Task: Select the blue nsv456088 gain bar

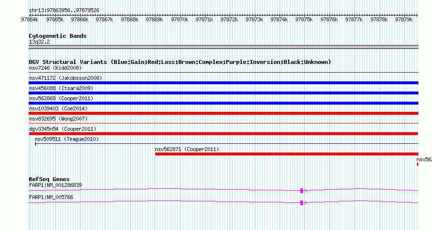Action: (x=223, y=93)
